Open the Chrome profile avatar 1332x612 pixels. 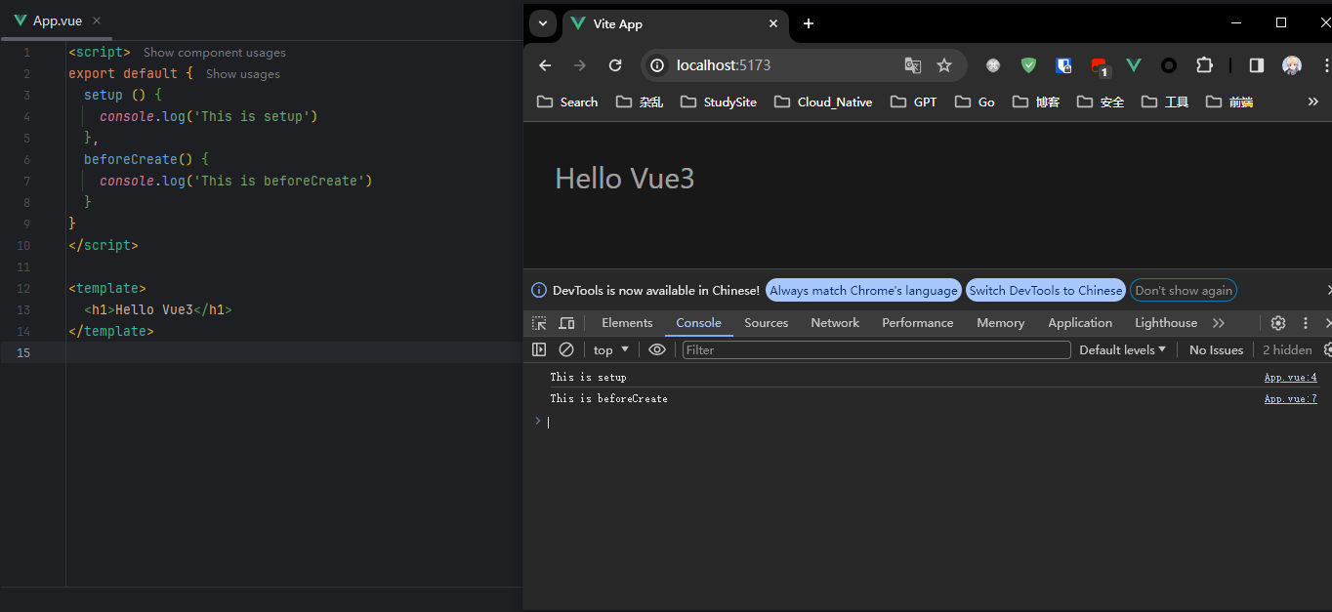click(1292, 65)
